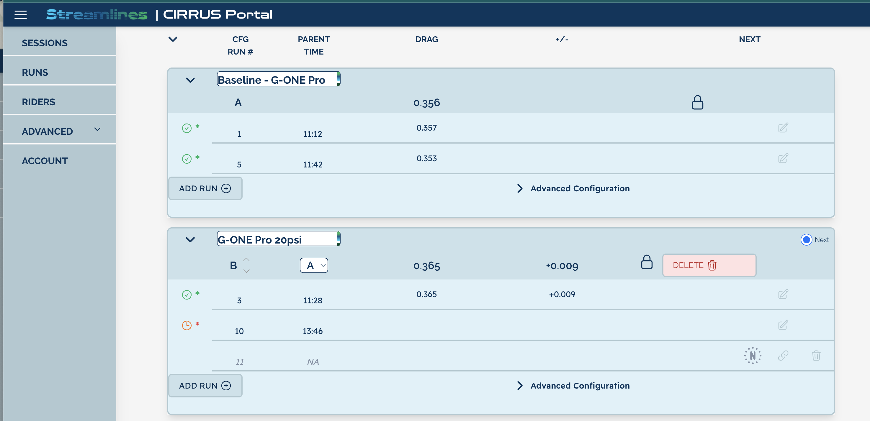Open the edit pencil for run 10
This screenshot has height=421, width=870.
coord(783,325)
